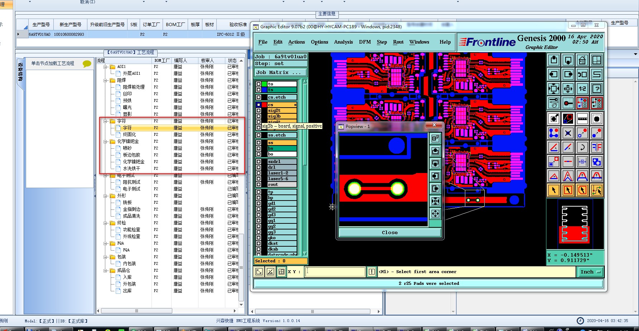Click the net select arrow tool
This screenshot has width=639, height=331.
click(x=597, y=190)
